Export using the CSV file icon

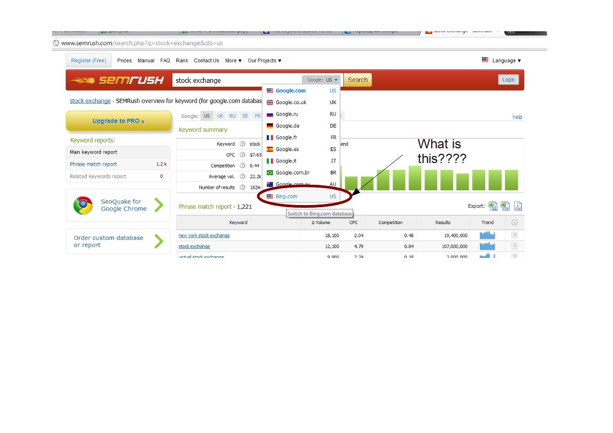518,206
